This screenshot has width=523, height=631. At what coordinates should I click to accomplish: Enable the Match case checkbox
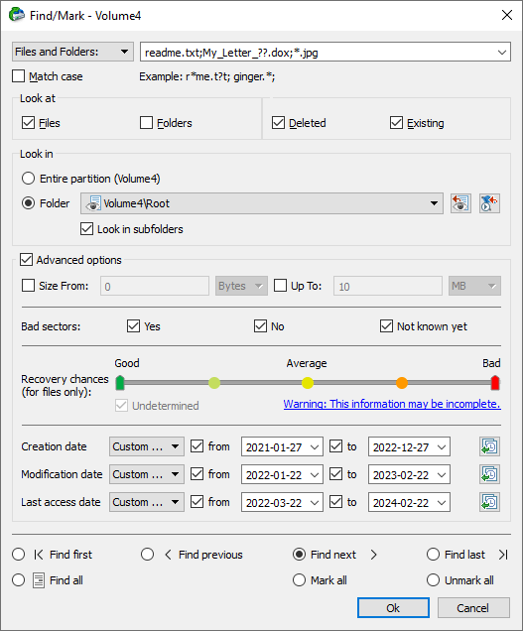[x=19, y=76]
